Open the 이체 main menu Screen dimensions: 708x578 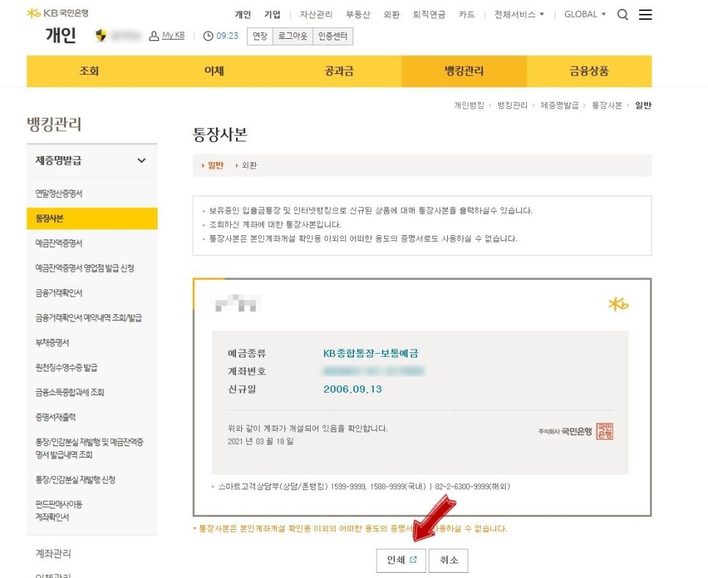[214, 71]
